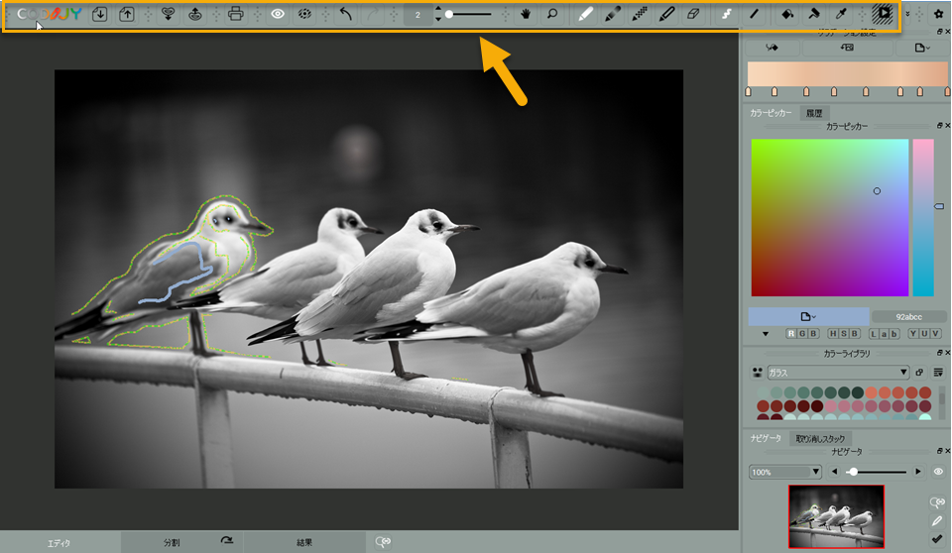
Task: Select the eyedropper color picker tool
Action: coord(841,14)
